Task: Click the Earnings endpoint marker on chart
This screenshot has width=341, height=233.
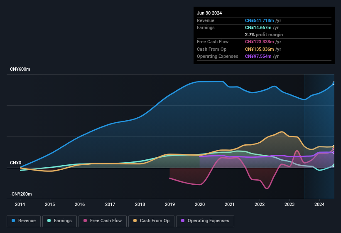Action: tap(334, 166)
